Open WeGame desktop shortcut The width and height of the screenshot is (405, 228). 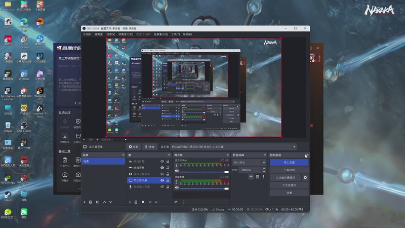(40, 92)
